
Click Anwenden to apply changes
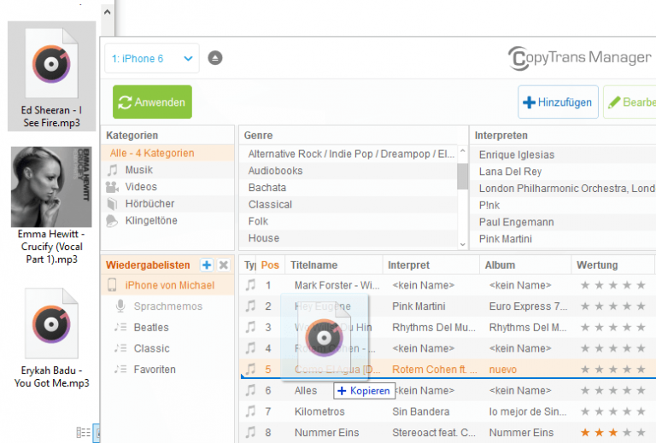pyautogui.click(x=152, y=102)
